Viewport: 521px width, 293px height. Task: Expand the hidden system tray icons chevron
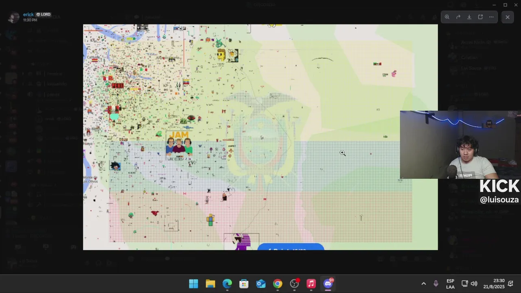point(423,284)
